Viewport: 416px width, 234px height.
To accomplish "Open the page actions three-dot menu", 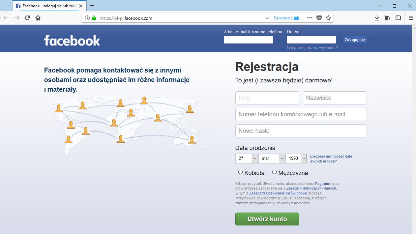I will (x=310, y=18).
